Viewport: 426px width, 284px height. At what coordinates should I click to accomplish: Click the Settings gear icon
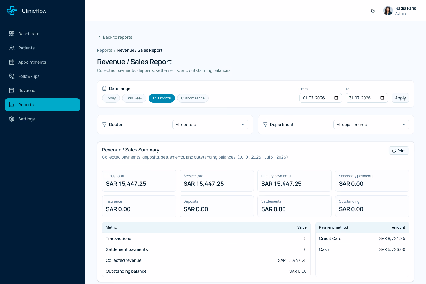click(x=12, y=119)
